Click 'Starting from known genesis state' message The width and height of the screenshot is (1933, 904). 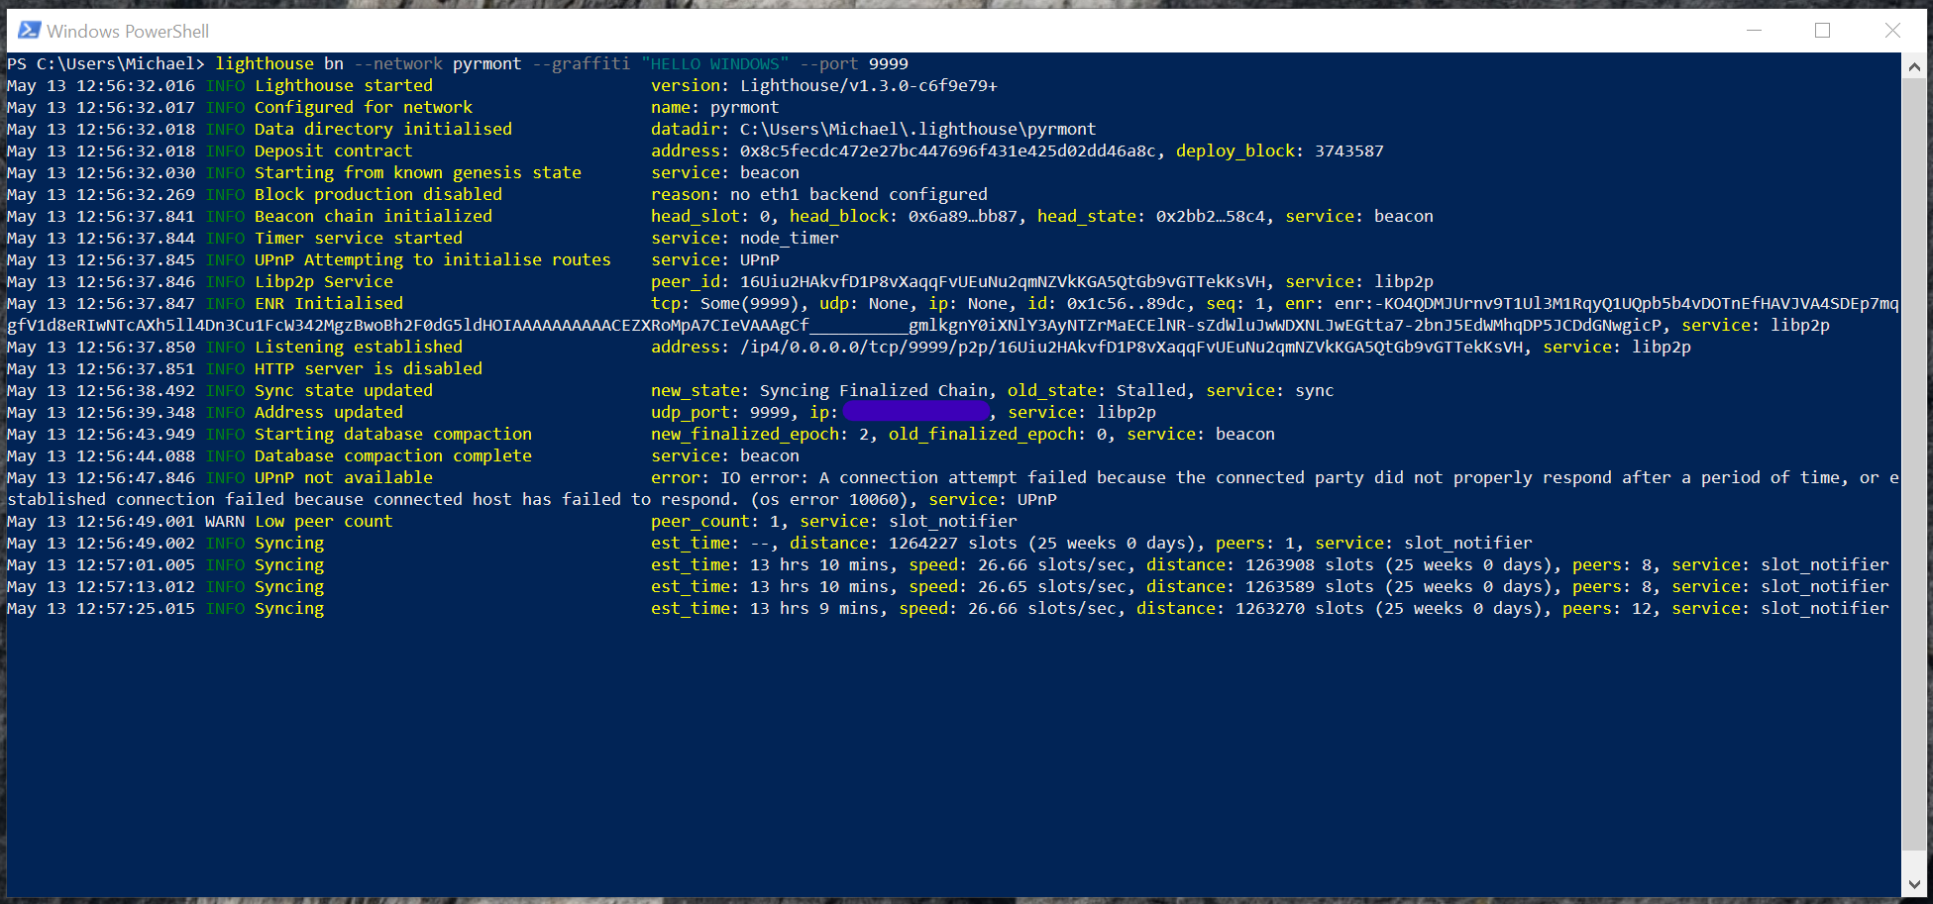tap(418, 172)
